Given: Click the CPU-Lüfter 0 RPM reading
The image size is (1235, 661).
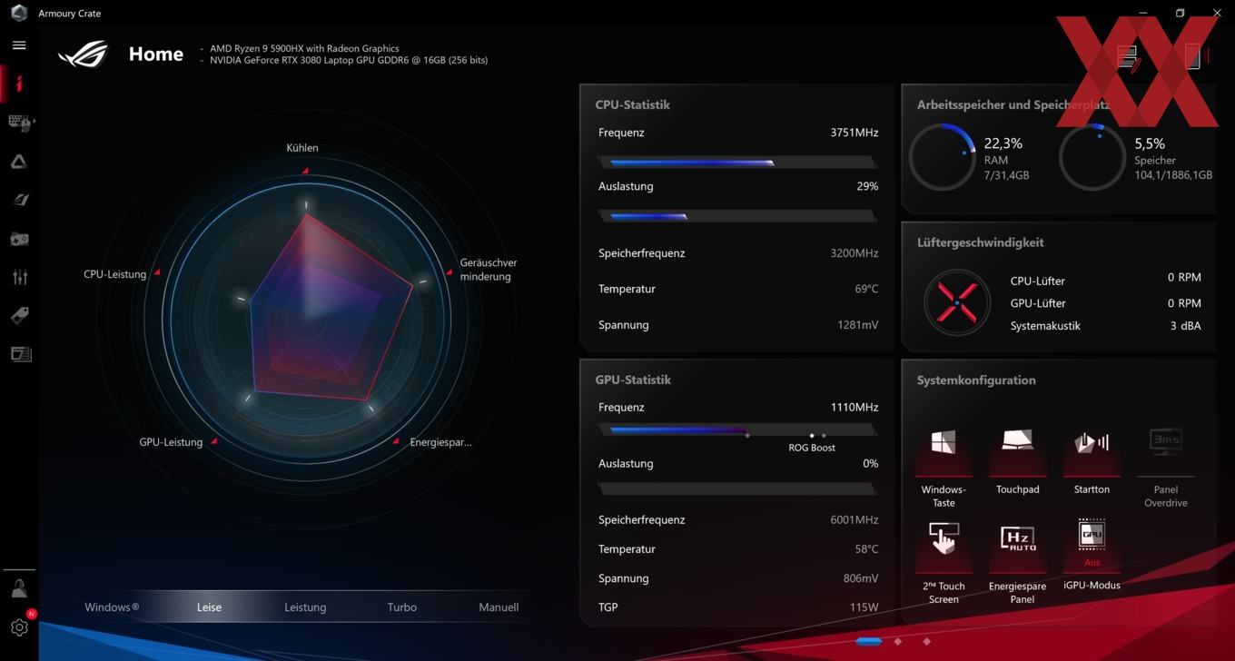Looking at the screenshot, I should [x=1184, y=278].
